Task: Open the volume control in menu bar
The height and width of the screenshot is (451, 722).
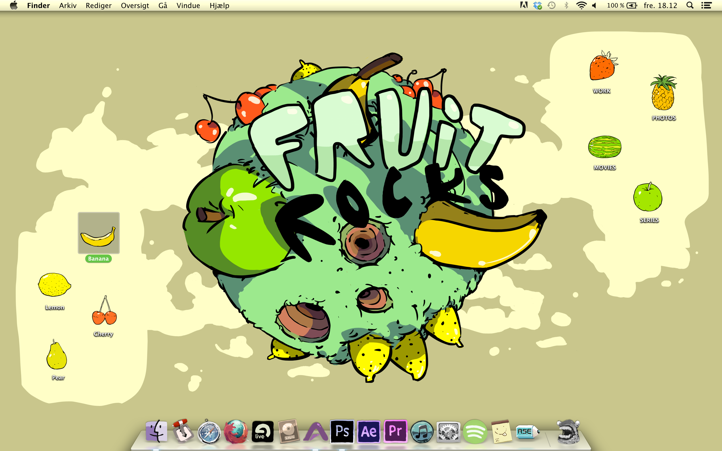Action: pyautogui.click(x=594, y=5)
